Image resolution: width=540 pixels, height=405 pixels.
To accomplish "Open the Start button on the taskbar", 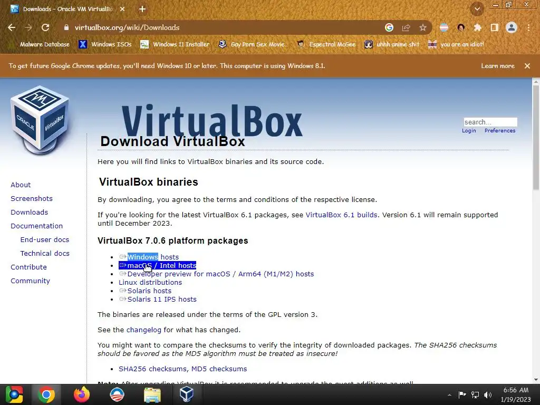I will click(14, 394).
